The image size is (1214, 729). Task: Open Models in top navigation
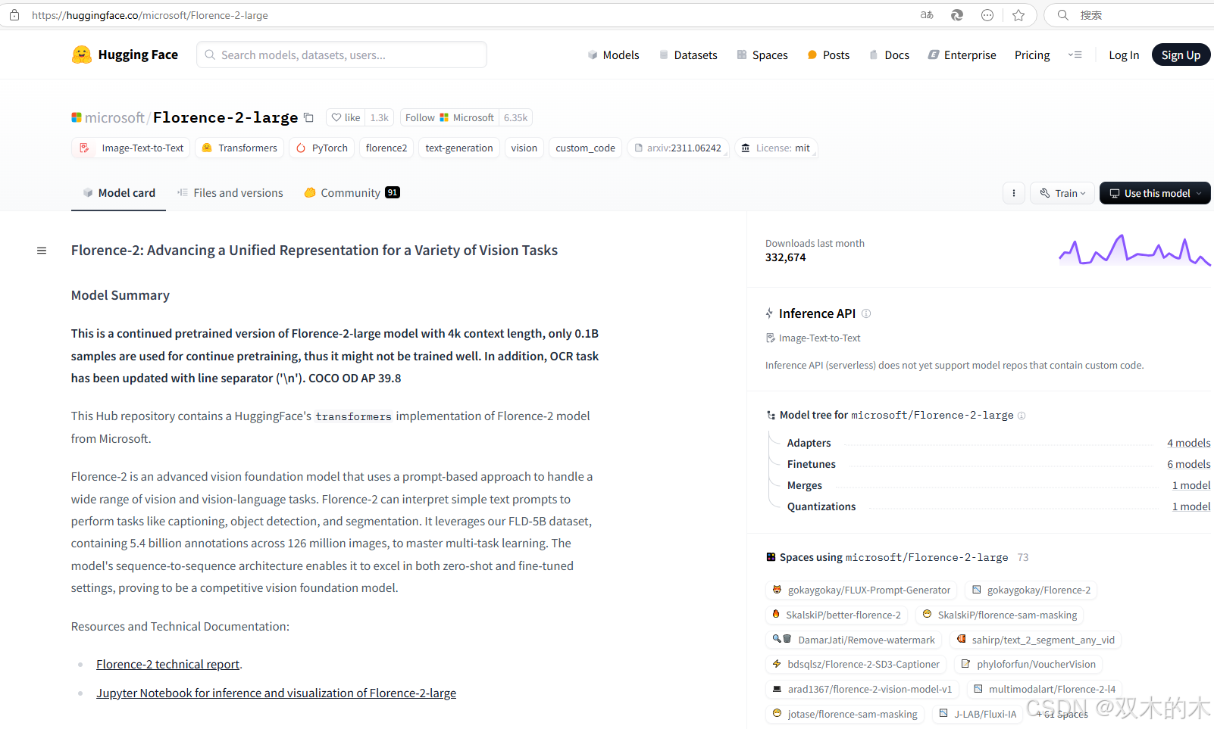pyautogui.click(x=614, y=55)
